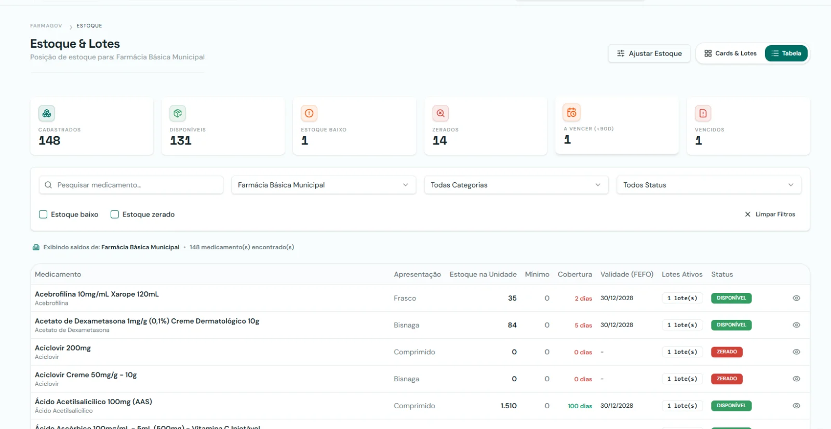Click the breadcrumb chevron after FARMAGOV
This screenshot has height=429, width=831.
pos(71,27)
